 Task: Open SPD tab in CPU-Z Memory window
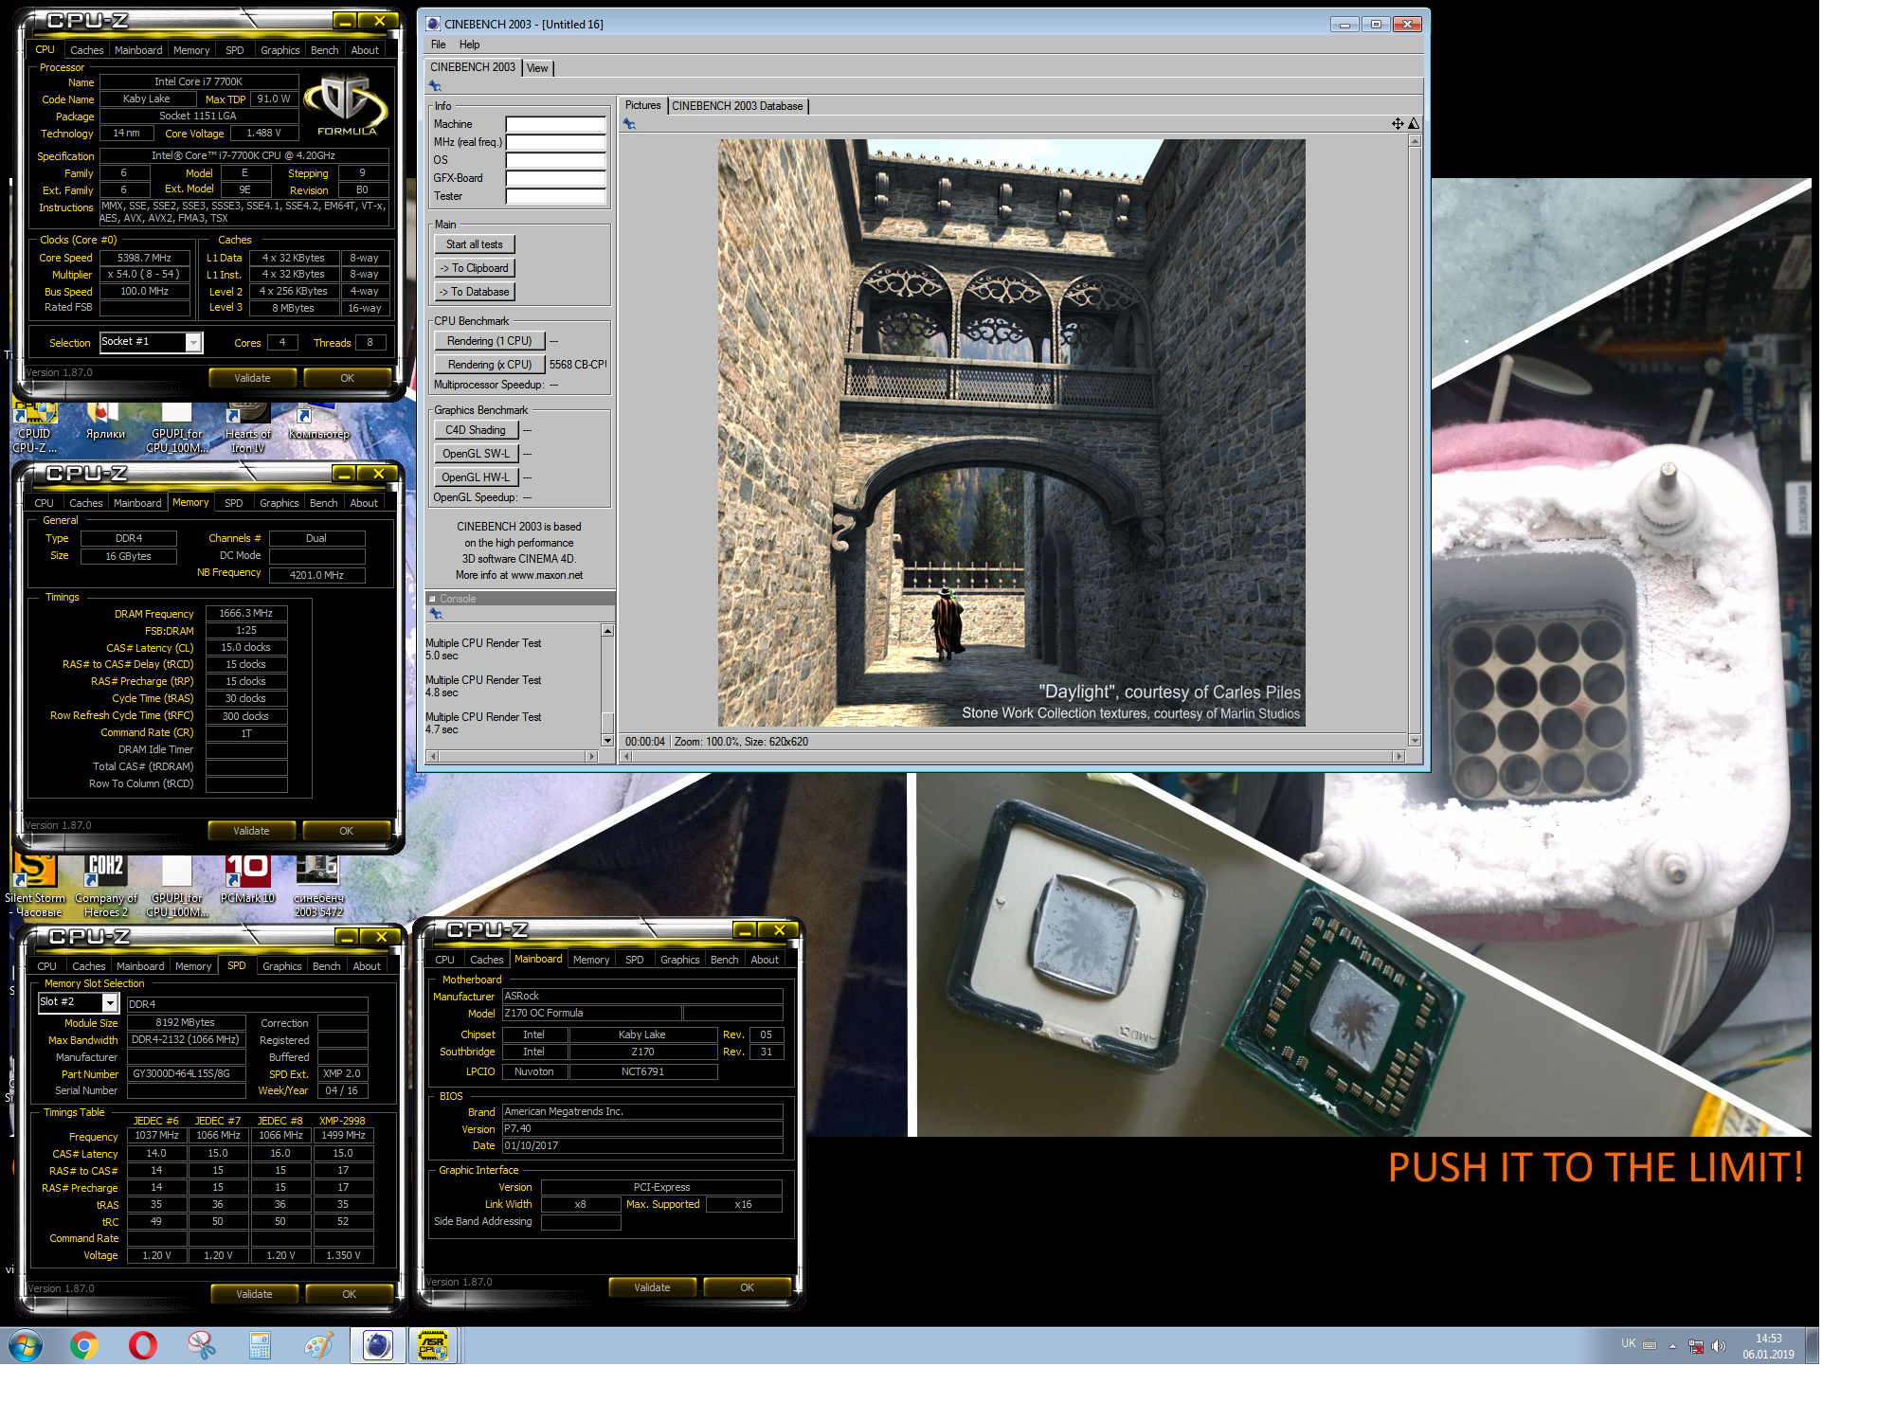tap(233, 503)
